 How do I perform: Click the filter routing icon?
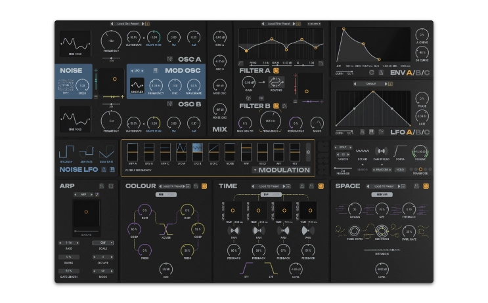[276, 83]
